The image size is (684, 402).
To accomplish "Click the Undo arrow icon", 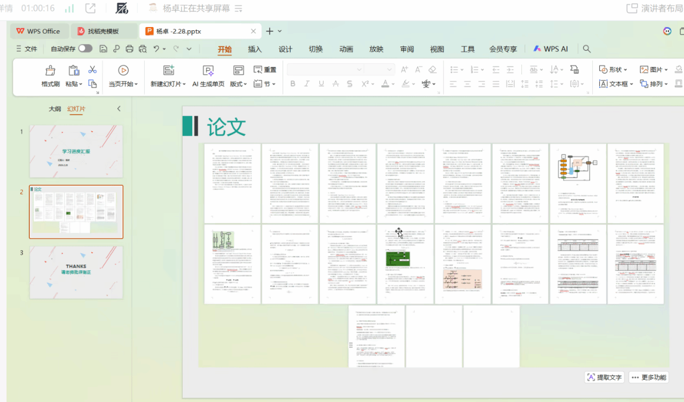I will [156, 49].
